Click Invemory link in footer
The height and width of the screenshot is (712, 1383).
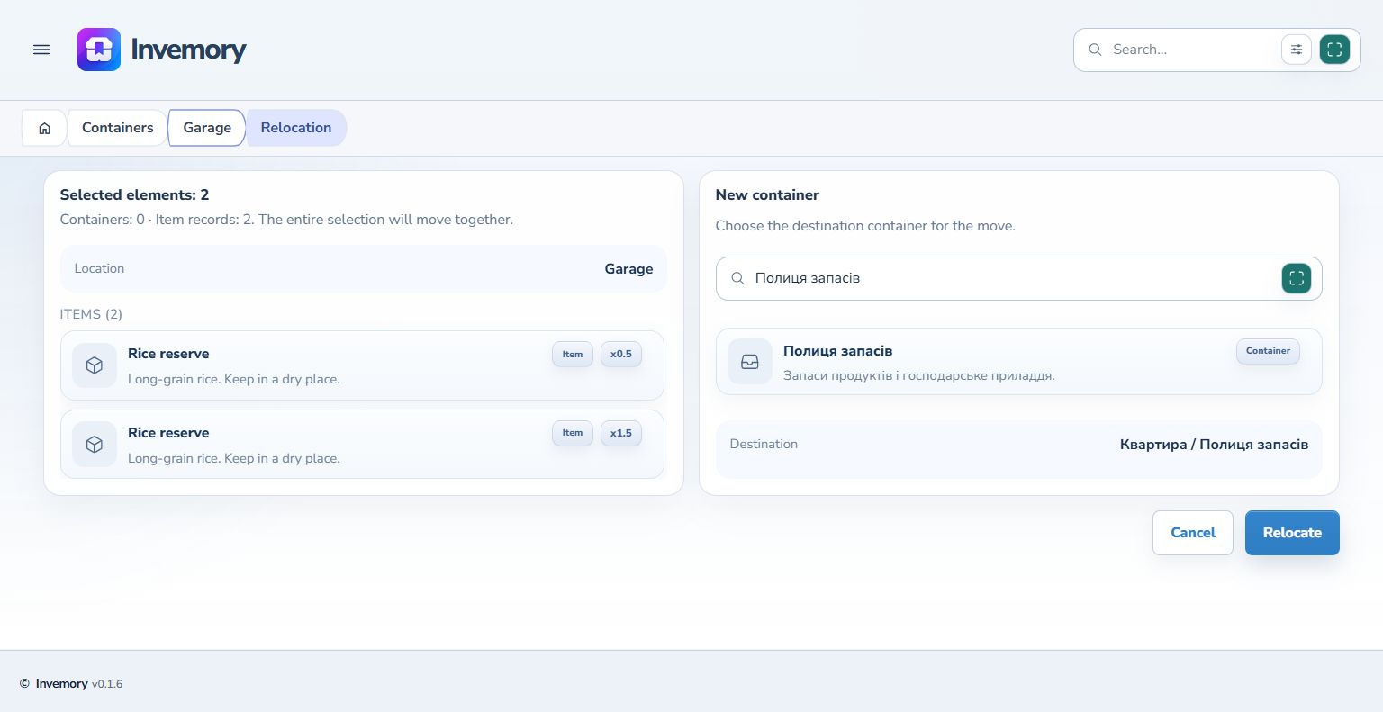pyautogui.click(x=61, y=684)
